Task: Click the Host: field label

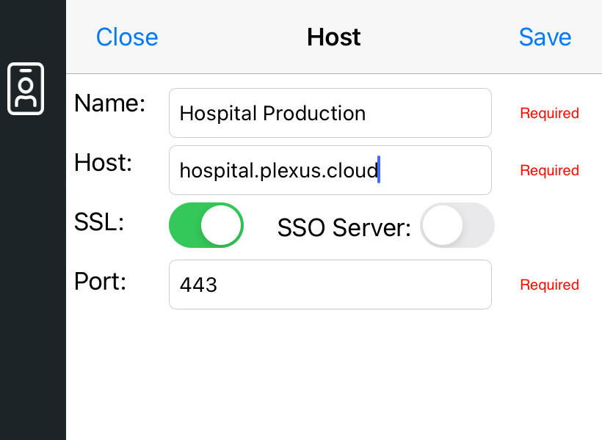Action: point(104,163)
